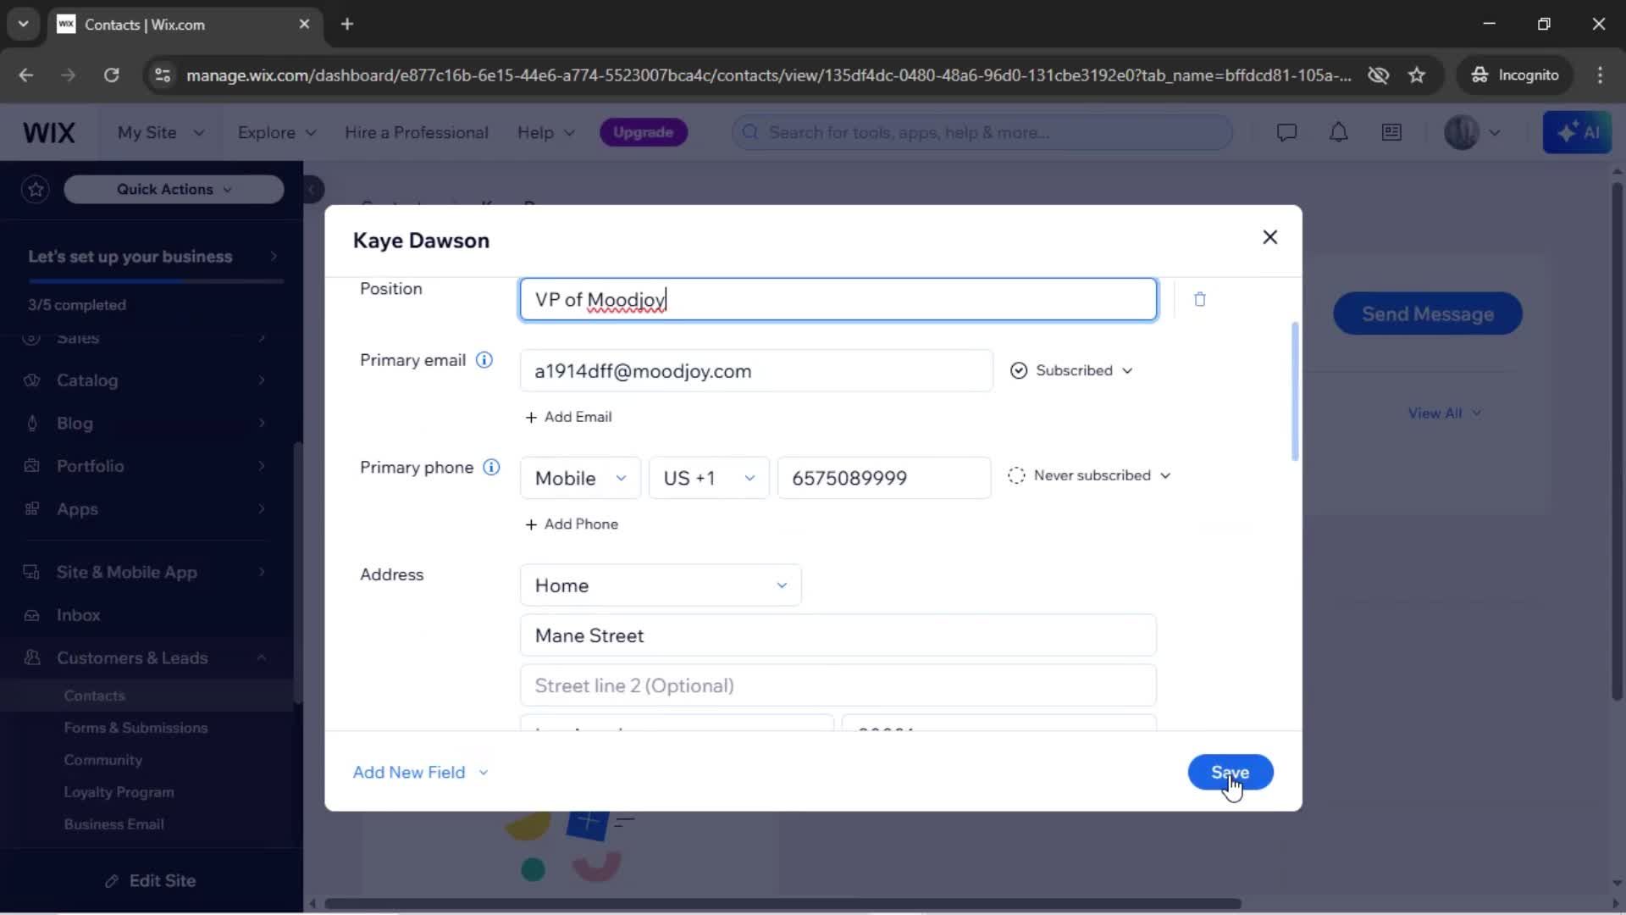The width and height of the screenshot is (1626, 915).
Task: Open Business Email
Action: (113, 824)
